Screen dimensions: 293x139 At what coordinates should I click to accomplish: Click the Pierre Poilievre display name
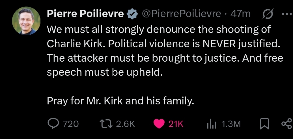coord(85,14)
